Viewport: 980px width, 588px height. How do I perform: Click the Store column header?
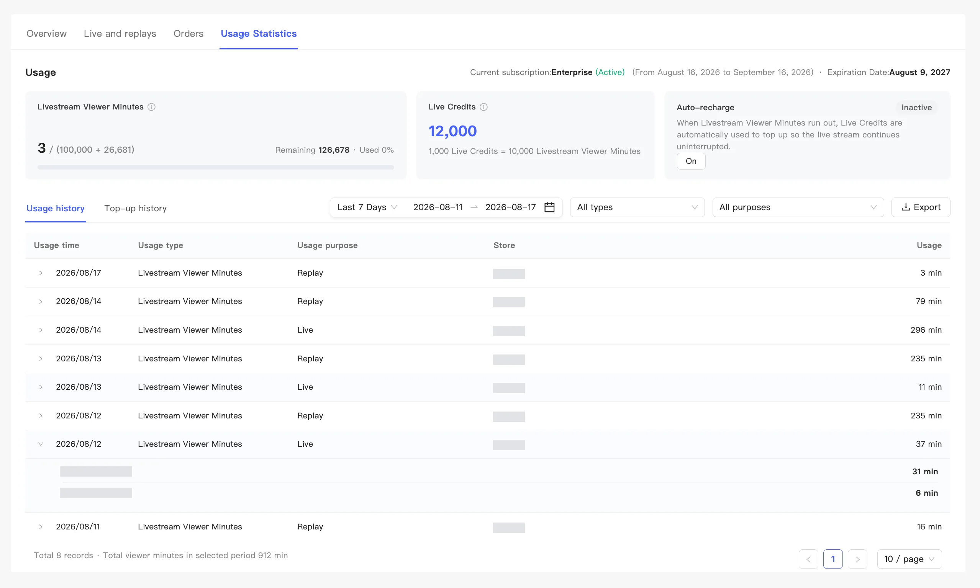pos(504,245)
